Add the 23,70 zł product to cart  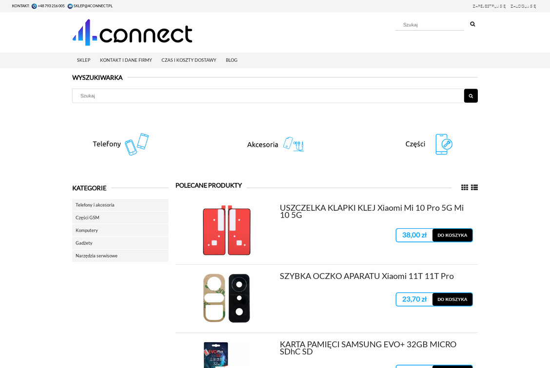(x=452, y=299)
